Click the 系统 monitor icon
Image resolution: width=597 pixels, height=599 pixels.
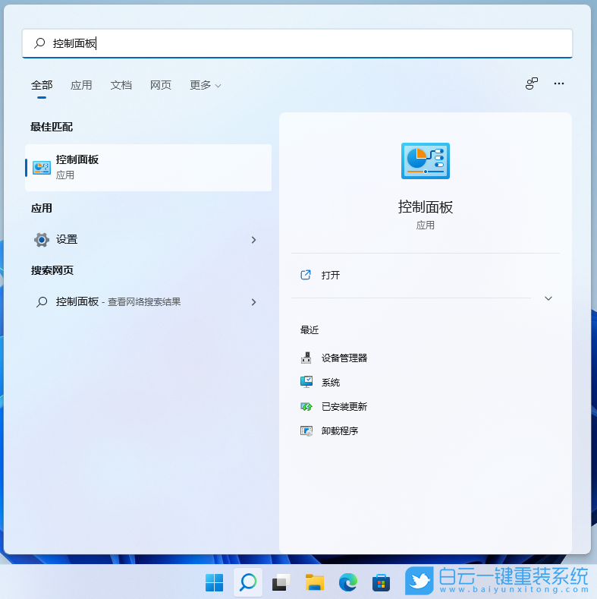306,382
